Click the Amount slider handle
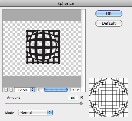 click(81, 103)
